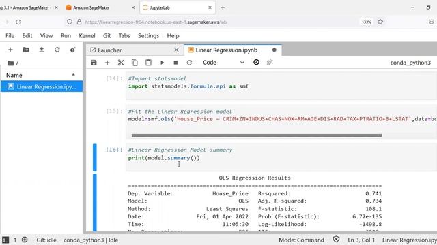The image size is (437, 245).
Task: Click unsaved dot on Linear Regression tab
Action: coord(274,50)
